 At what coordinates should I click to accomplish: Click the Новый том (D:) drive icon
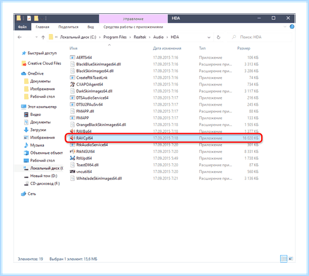26,176
